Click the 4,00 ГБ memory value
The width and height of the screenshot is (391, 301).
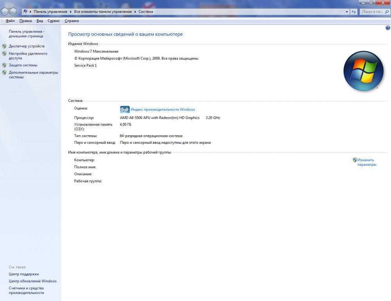tap(126, 125)
